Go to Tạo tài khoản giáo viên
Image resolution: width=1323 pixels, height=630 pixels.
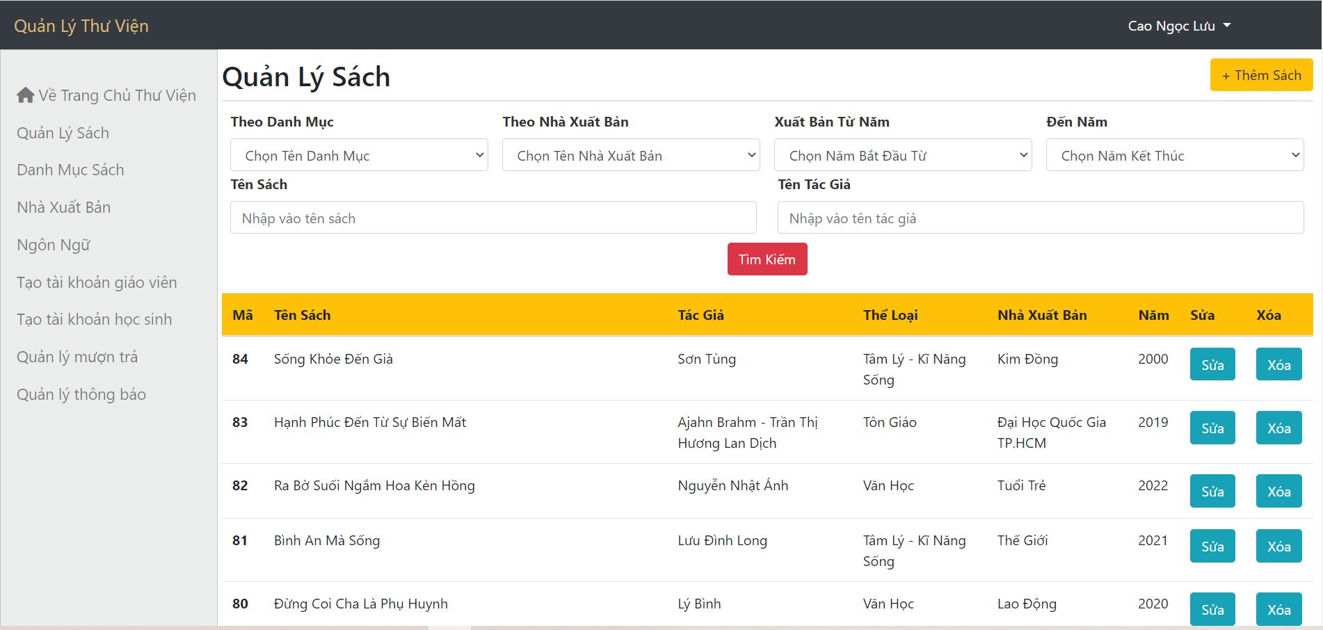[x=97, y=282]
